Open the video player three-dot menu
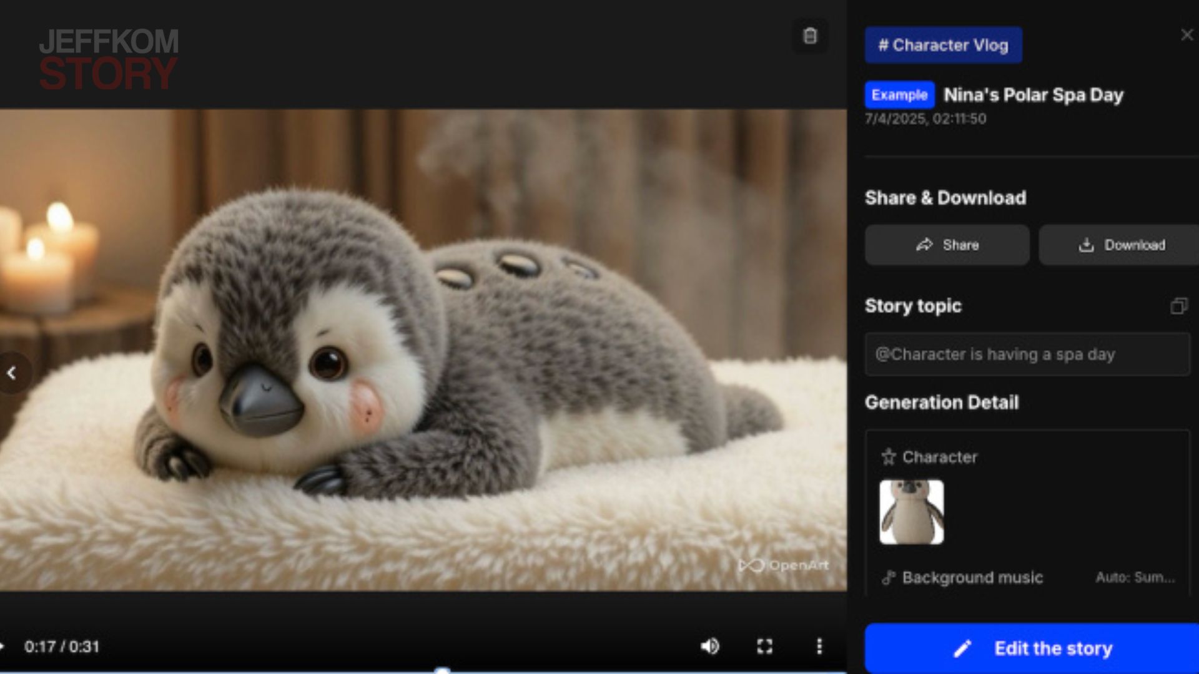1199x674 pixels. tap(819, 647)
